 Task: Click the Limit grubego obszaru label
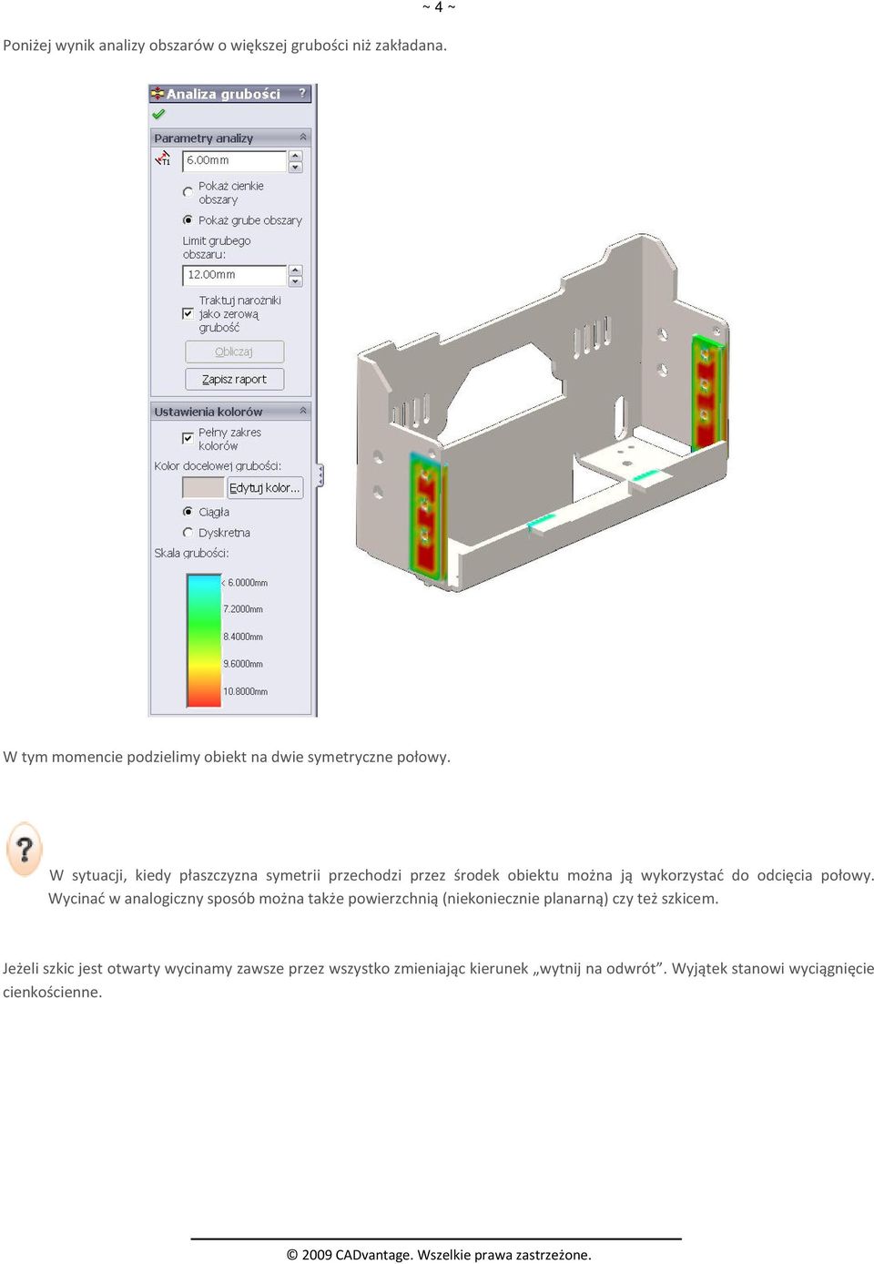(217, 248)
